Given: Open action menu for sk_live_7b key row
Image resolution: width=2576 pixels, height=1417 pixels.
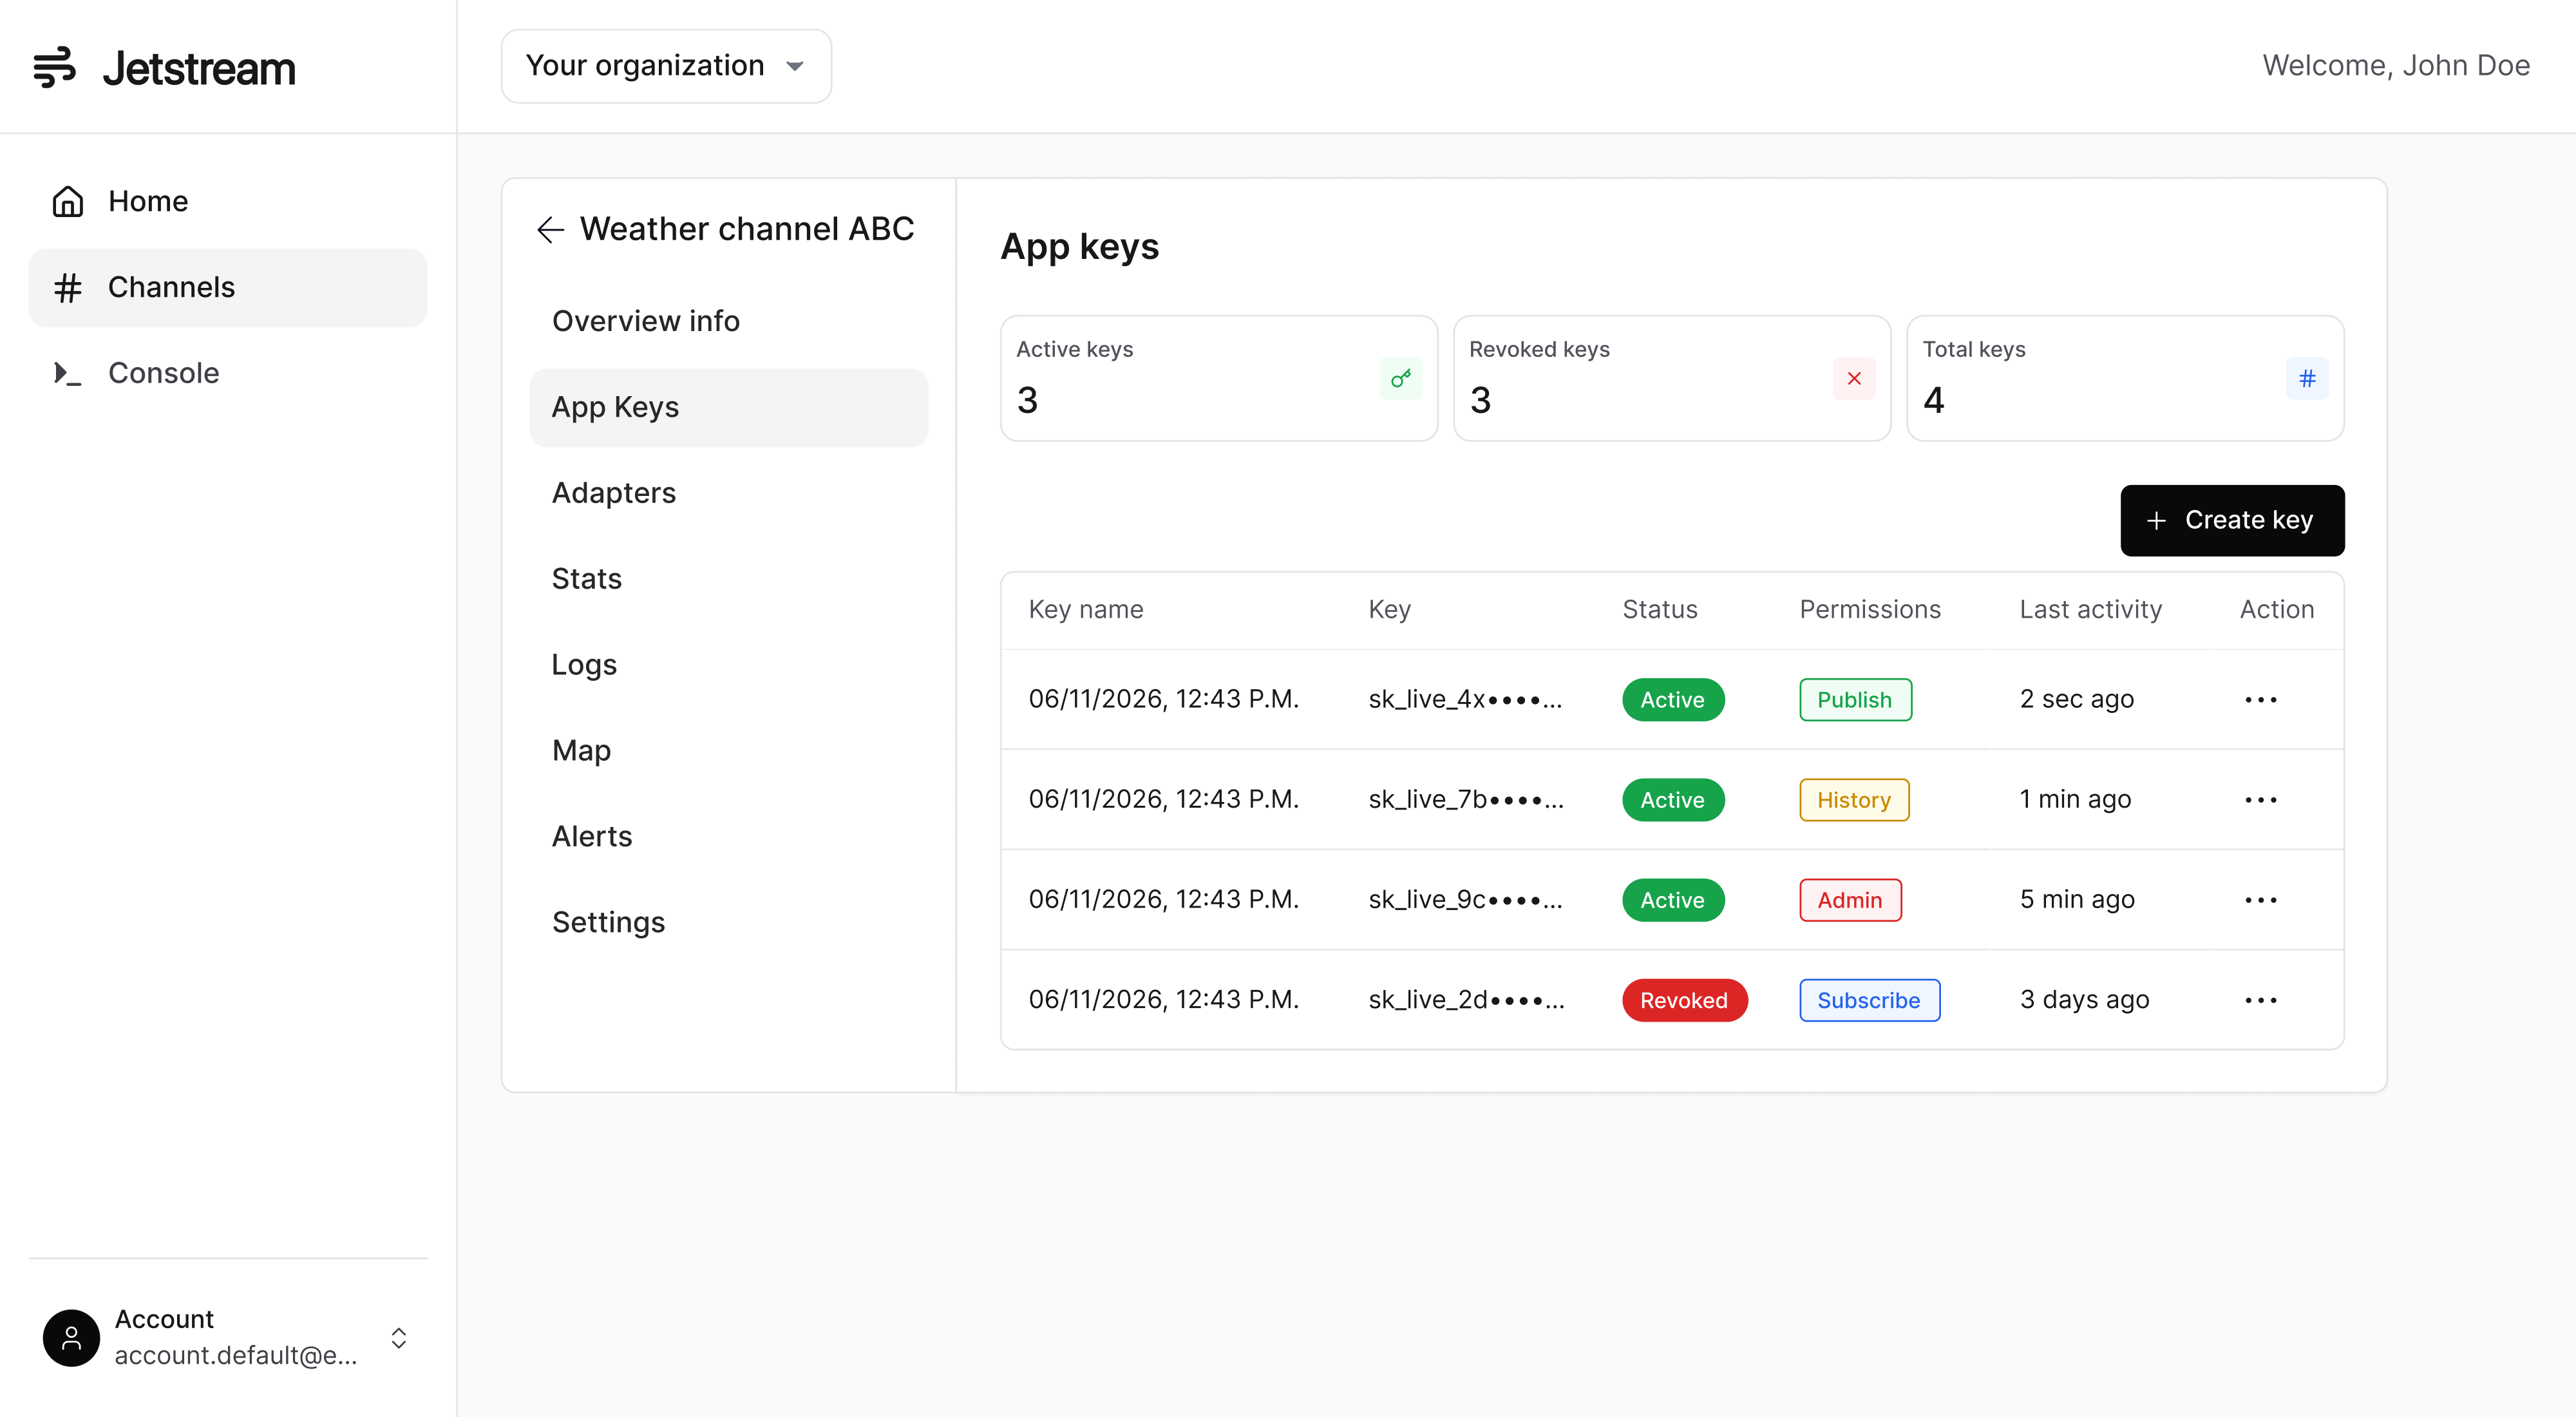Looking at the screenshot, I should pyautogui.click(x=2260, y=799).
